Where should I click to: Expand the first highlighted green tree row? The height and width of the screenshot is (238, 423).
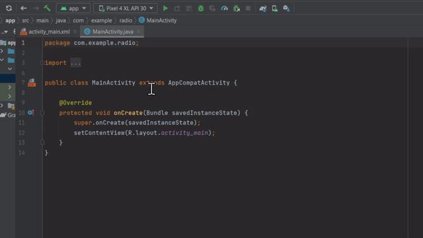pyautogui.click(x=10, y=87)
